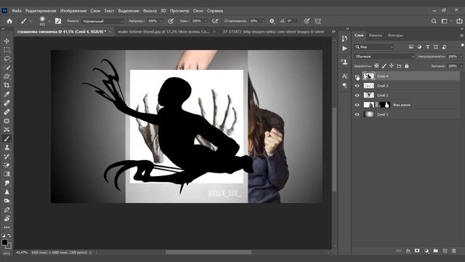Open the three-dots Edit Toolbar button
This screenshot has width=465, height=262.
tap(7, 228)
